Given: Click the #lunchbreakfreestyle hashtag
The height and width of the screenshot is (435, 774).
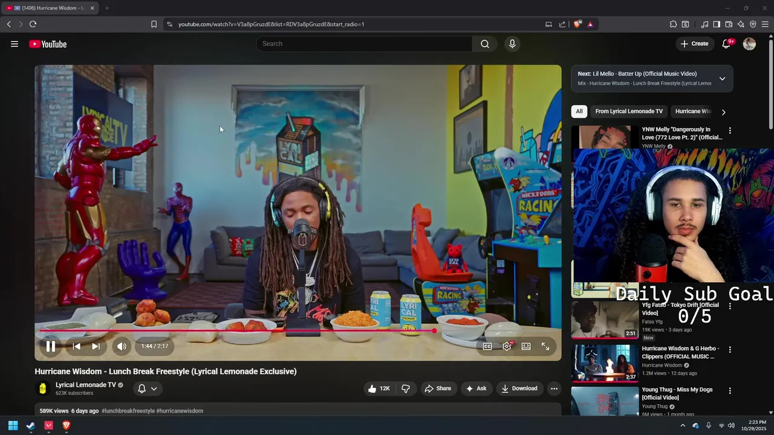Looking at the screenshot, I should click(128, 411).
